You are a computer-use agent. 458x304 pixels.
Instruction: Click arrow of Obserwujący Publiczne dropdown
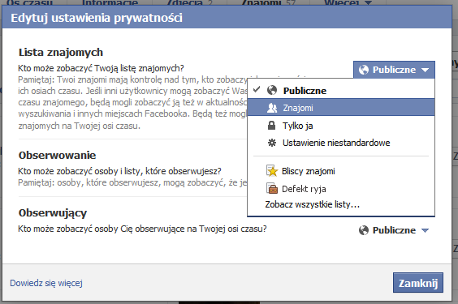426,230
